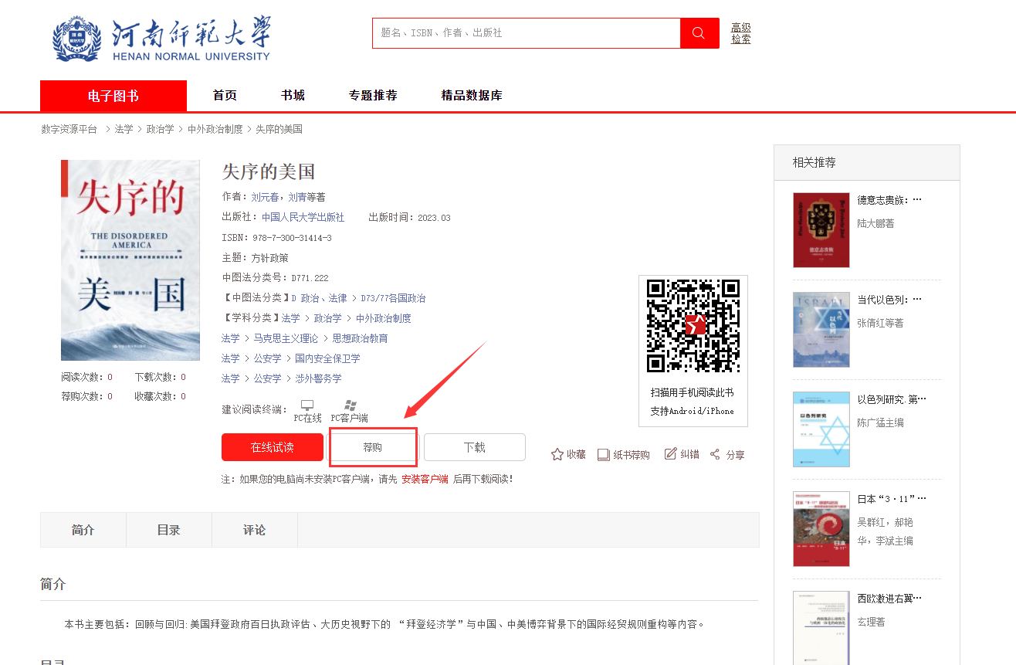Select the PC在线 monitor icon
1016x665 pixels.
click(x=307, y=405)
